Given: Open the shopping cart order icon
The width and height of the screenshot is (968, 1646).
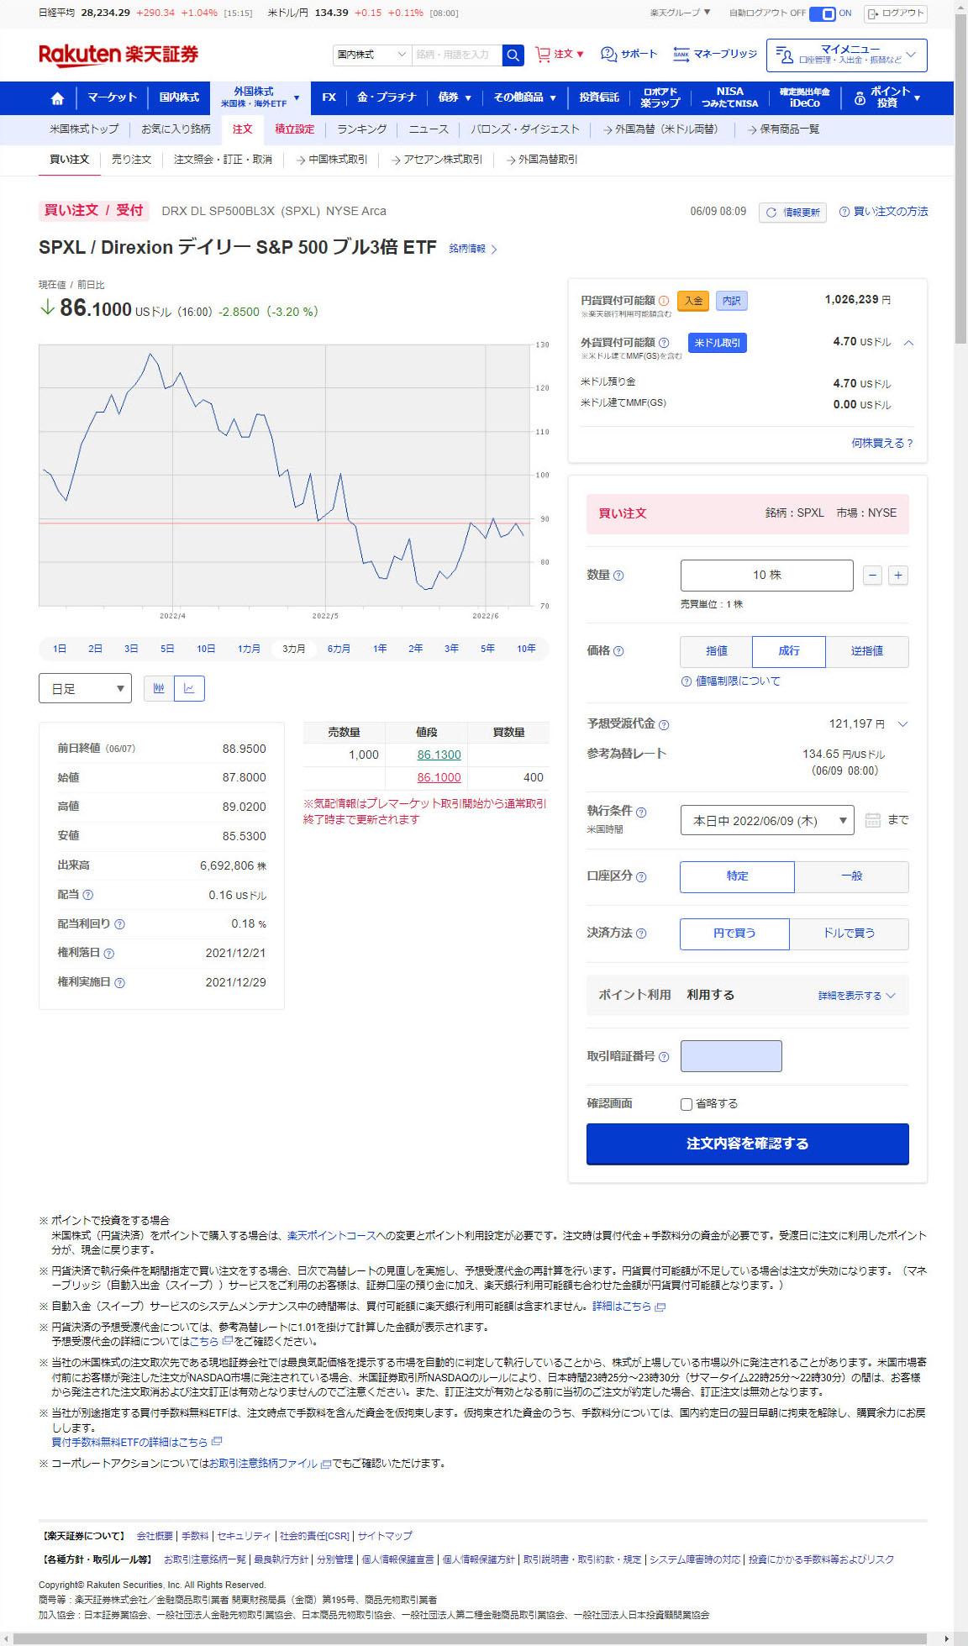Looking at the screenshot, I should coord(543,55).
